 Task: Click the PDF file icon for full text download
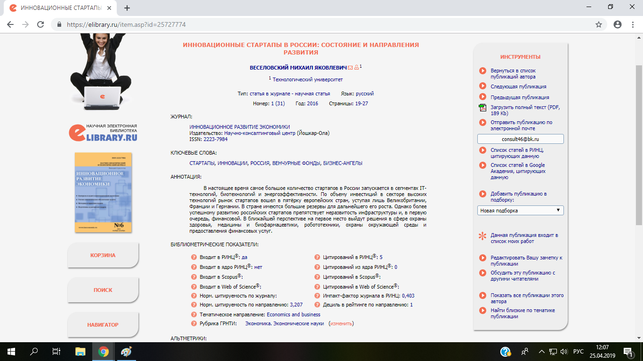[482, 108]
